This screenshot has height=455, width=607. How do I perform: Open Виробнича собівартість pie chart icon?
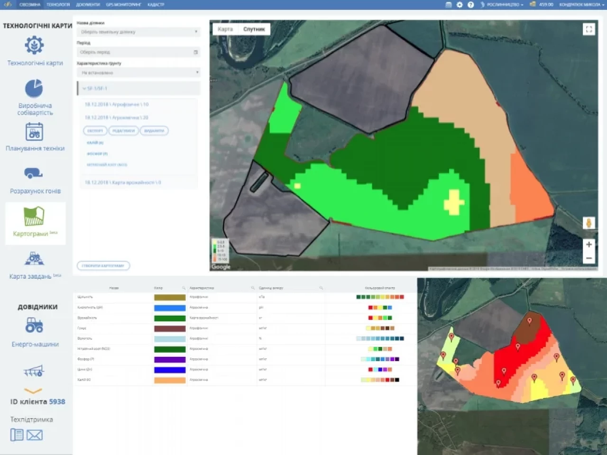34,89
